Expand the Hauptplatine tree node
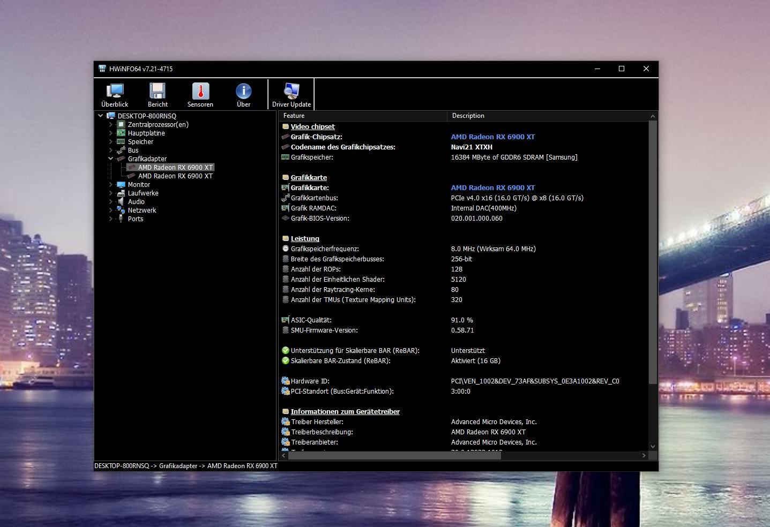770x527 pixels. (x=111, y=133)
